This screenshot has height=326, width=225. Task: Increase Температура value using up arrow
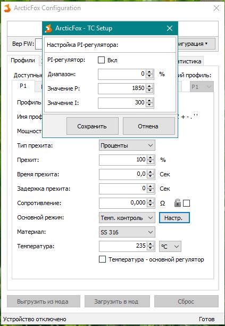[x=151, y=244]
